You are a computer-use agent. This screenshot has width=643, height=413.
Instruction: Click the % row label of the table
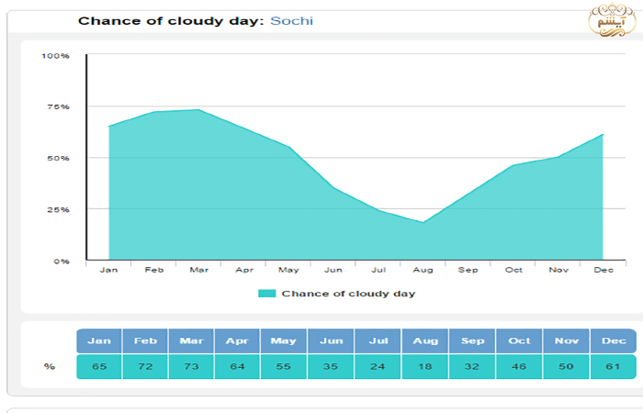[50, 366]
